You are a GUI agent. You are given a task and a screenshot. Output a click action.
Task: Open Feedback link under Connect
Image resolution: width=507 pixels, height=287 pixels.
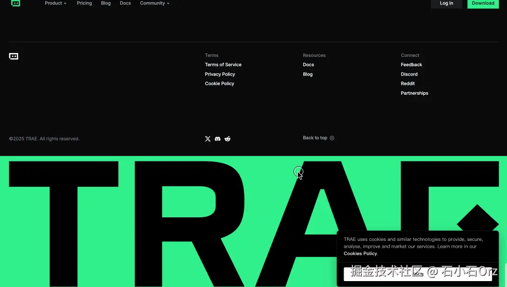click(411, 65)
